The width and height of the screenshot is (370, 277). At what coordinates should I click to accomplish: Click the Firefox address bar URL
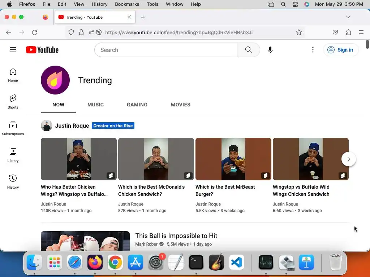pos(179,32)
